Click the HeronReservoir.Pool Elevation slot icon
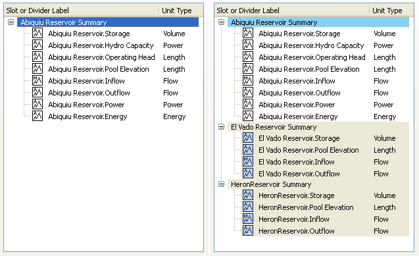Screen dimensions: 419x256 pyautogui.click(x=248, y=207)
